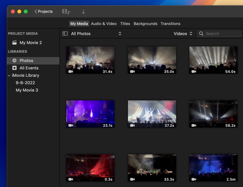Switch to the Audio & Video tab
This screenshot has height=187, width=243.
[x=104, y=24]
